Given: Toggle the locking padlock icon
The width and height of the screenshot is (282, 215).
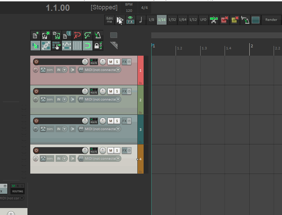Looking at the screenshot, I should pos(98,46).
